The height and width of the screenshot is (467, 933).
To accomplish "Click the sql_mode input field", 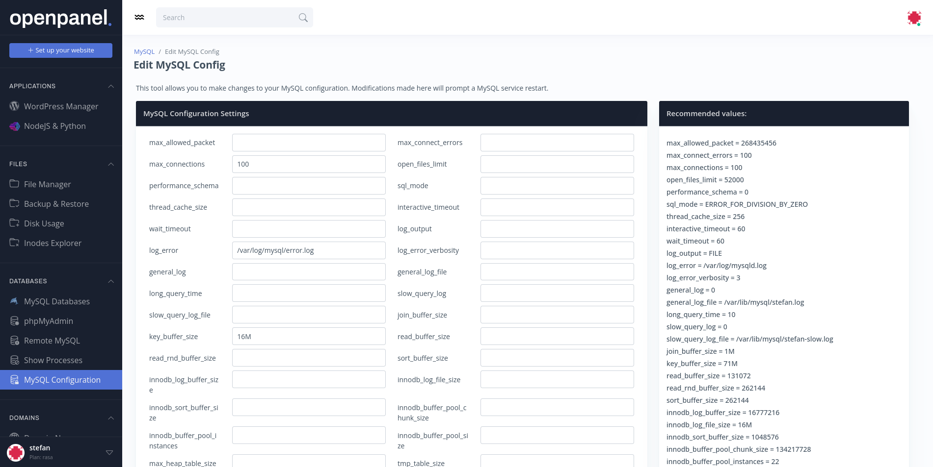I will pos(557,186).
